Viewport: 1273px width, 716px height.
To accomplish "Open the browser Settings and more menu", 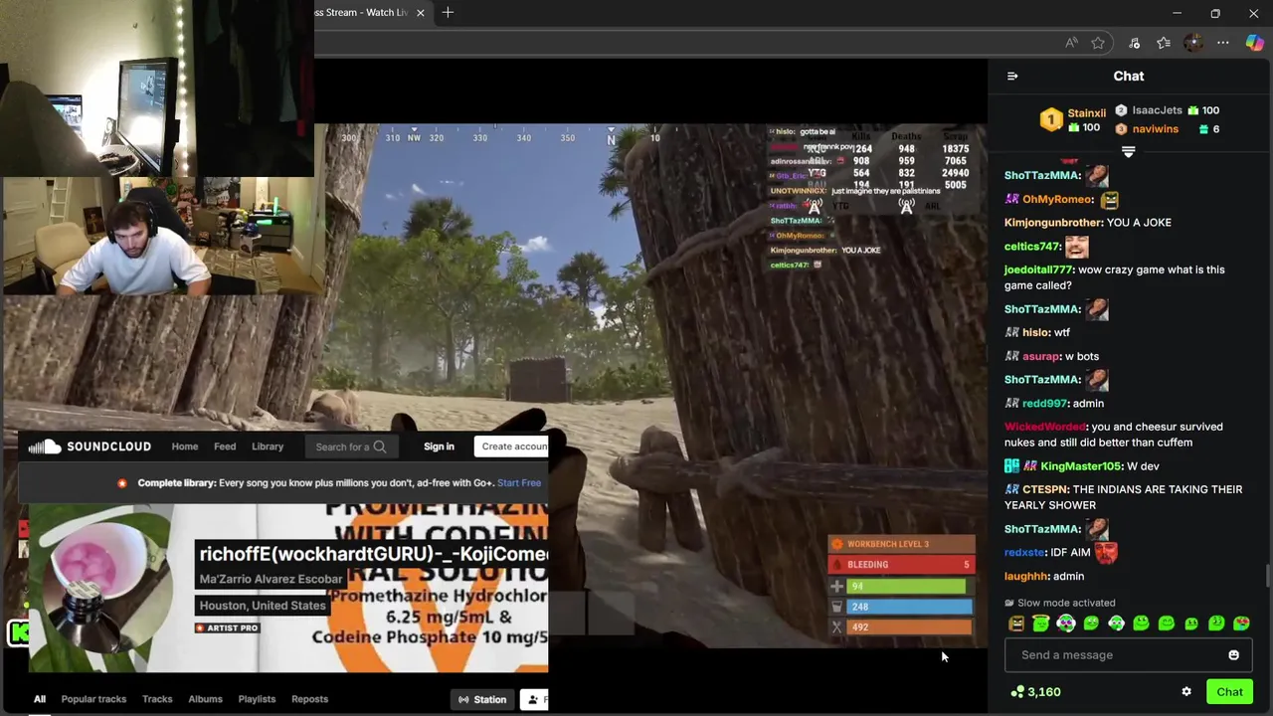I will tap(1223, 43).
